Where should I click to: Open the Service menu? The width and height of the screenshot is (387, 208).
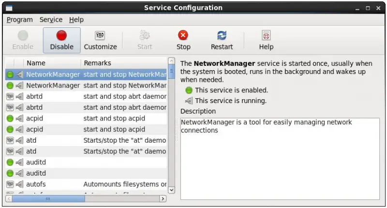pos(51,20)
